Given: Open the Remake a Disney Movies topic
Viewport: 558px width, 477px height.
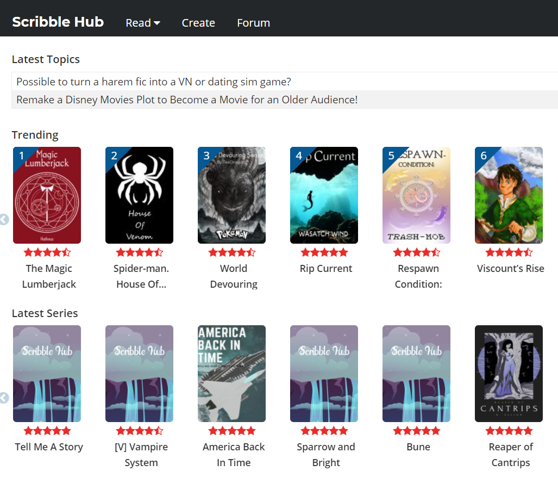Looking at the screenshot, I should pyautogui.click(x=187, y=100).
